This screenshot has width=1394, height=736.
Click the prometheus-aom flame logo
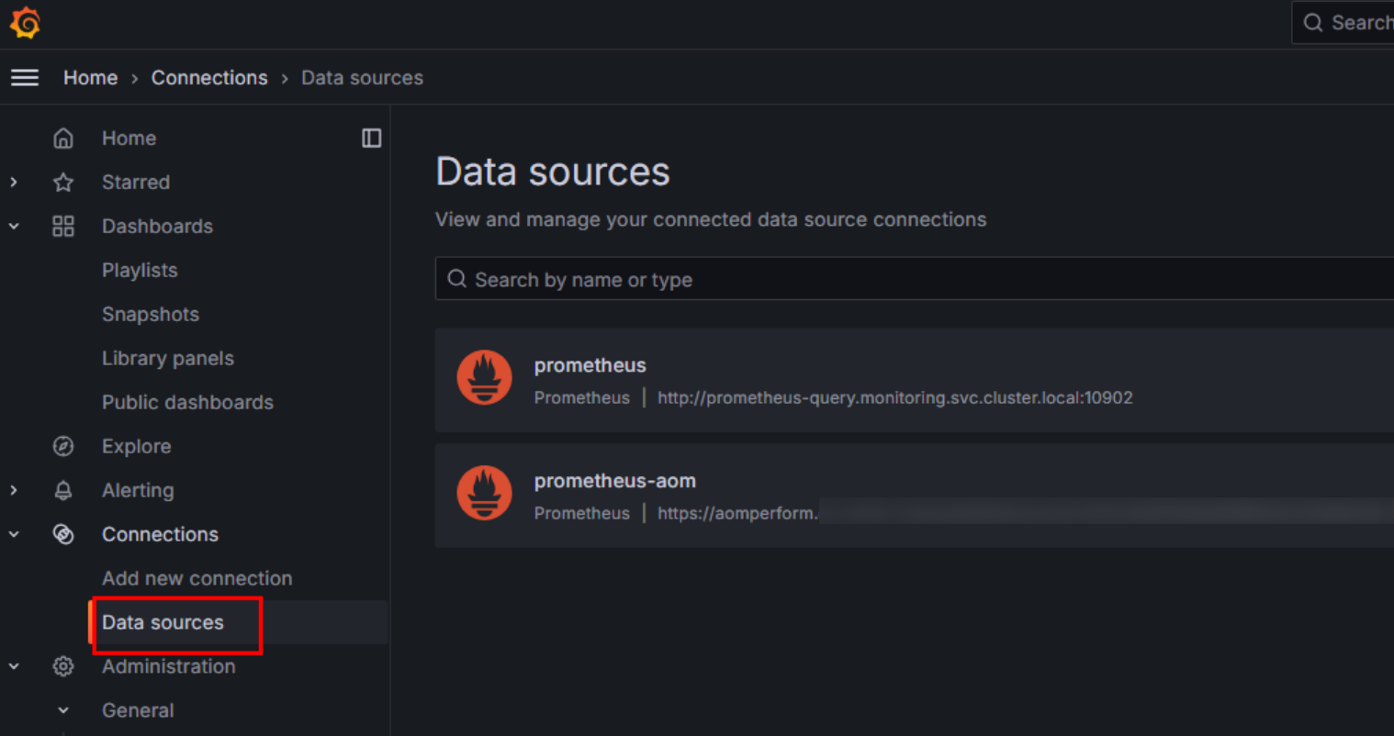[485, 493]
